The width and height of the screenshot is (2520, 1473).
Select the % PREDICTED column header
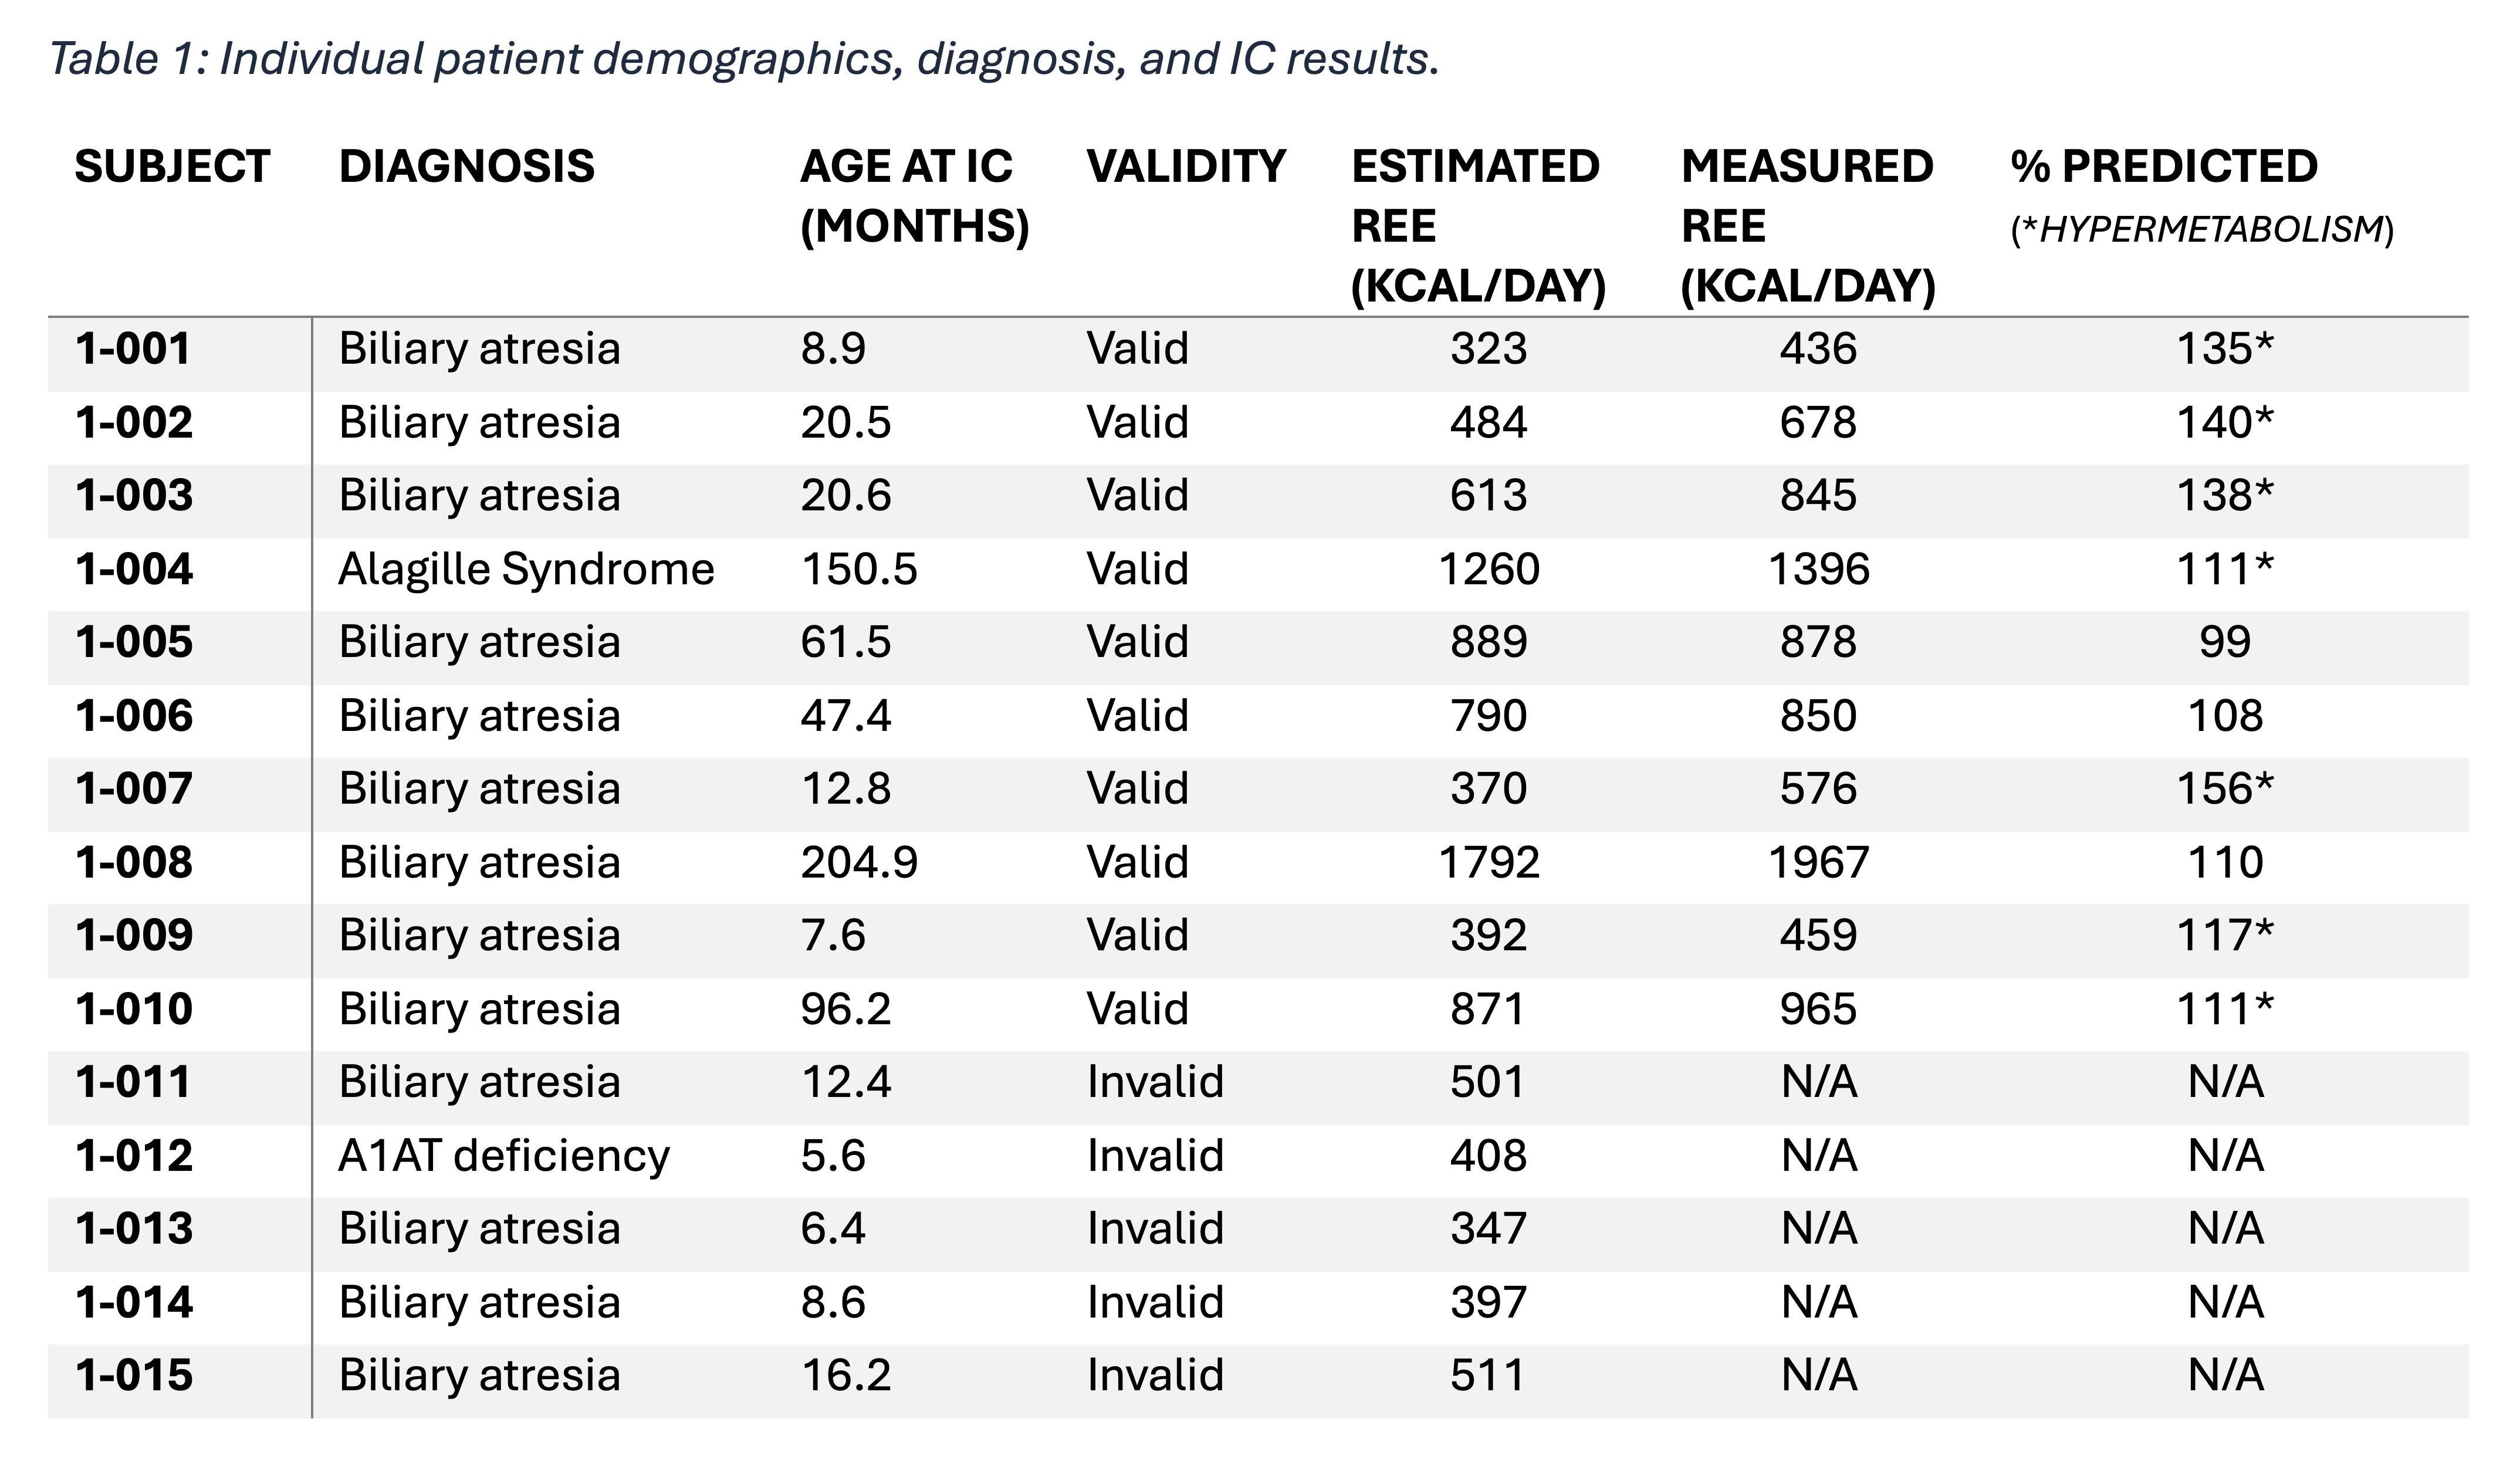2163,166
